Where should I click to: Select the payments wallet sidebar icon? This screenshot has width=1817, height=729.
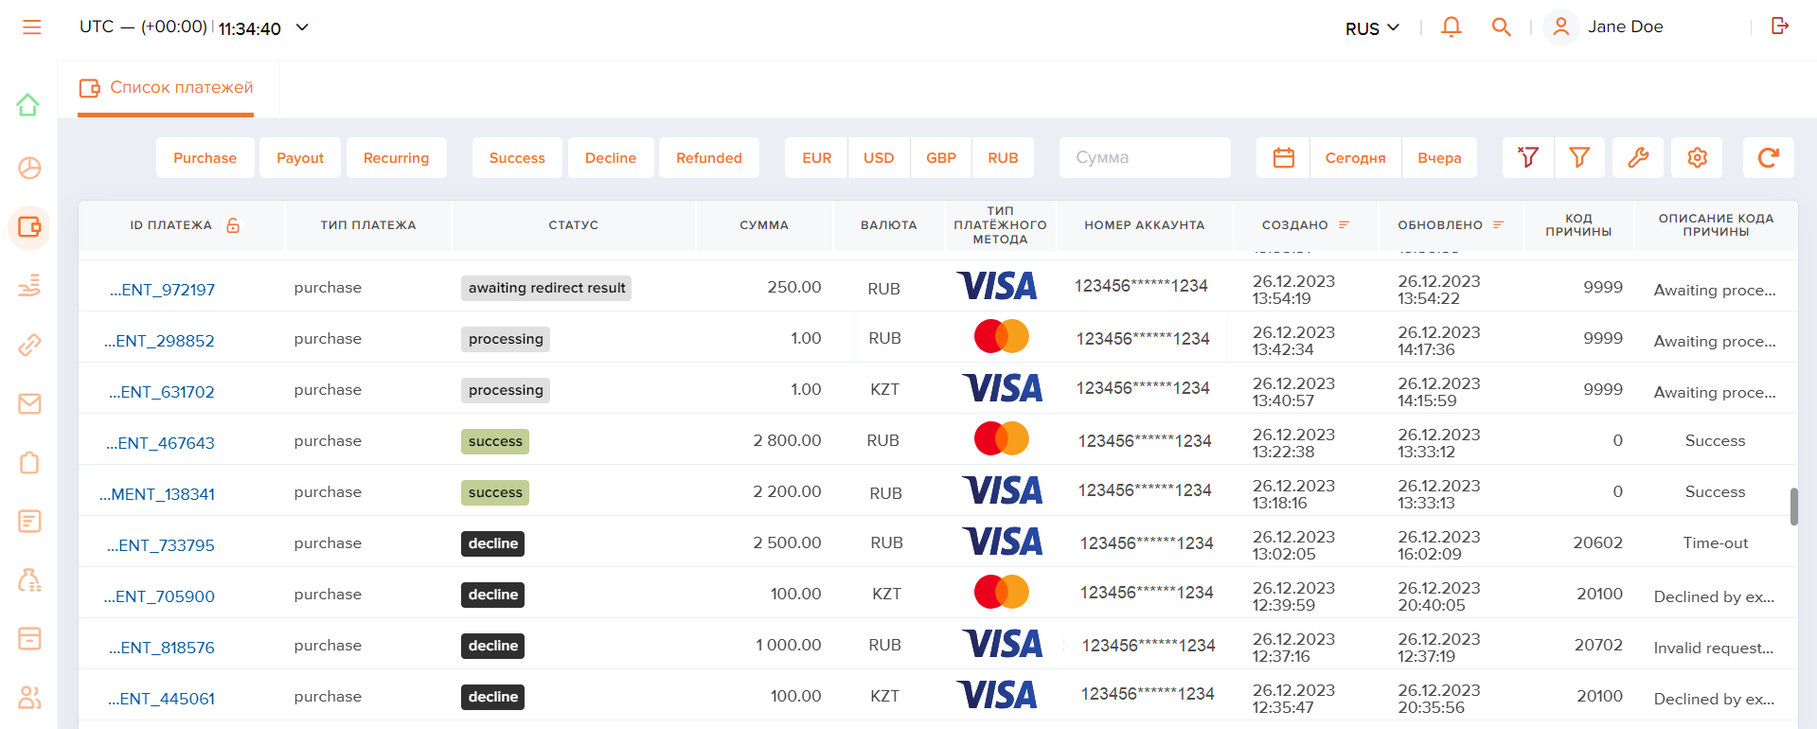tap(29, 227)
